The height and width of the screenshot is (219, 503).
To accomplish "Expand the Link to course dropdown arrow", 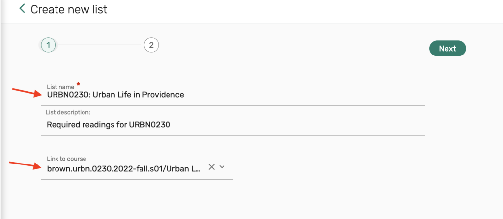I will tap(222, 167).
